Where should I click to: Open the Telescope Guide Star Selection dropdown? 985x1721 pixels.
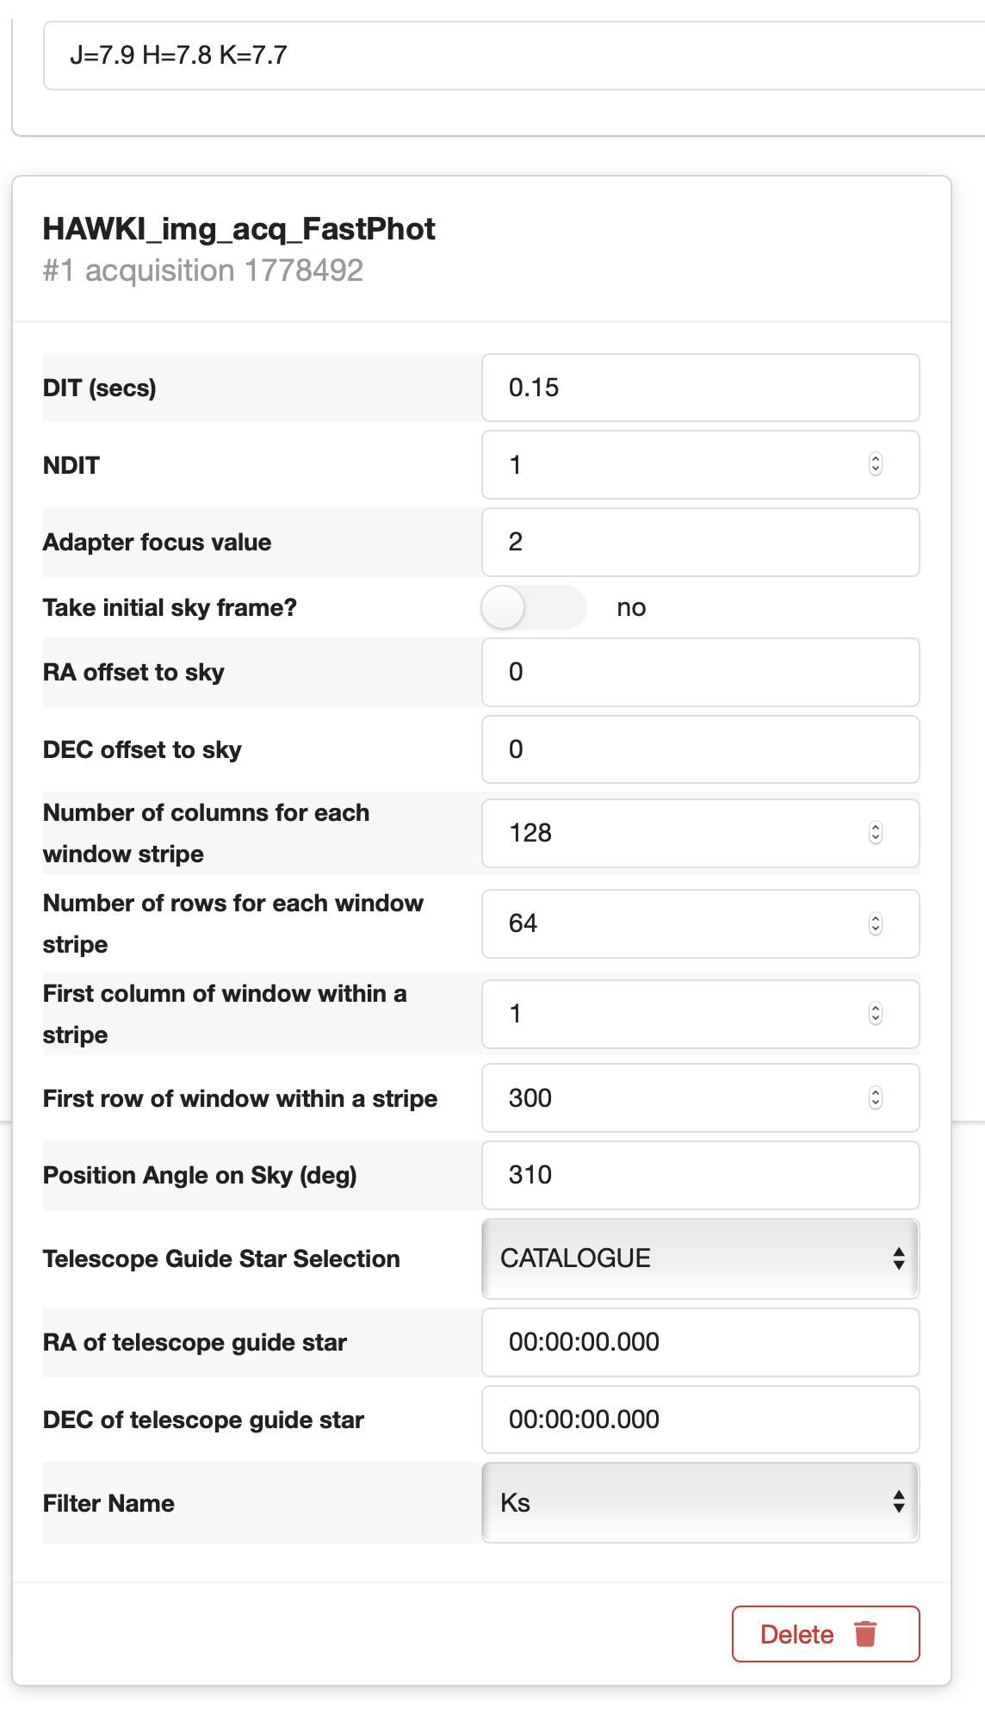pyautogui.click(x=700, y=1258)
